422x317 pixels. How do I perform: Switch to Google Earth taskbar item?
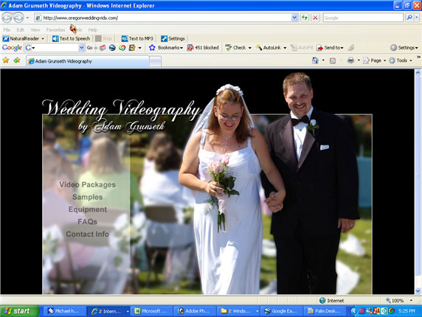click(x=282, y=311)
